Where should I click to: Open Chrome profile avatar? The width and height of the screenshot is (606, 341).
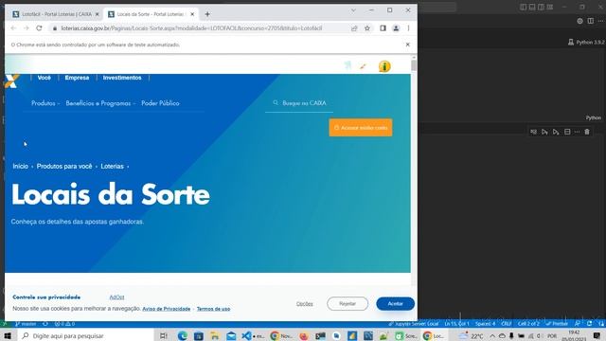click(x=396, y=28)
